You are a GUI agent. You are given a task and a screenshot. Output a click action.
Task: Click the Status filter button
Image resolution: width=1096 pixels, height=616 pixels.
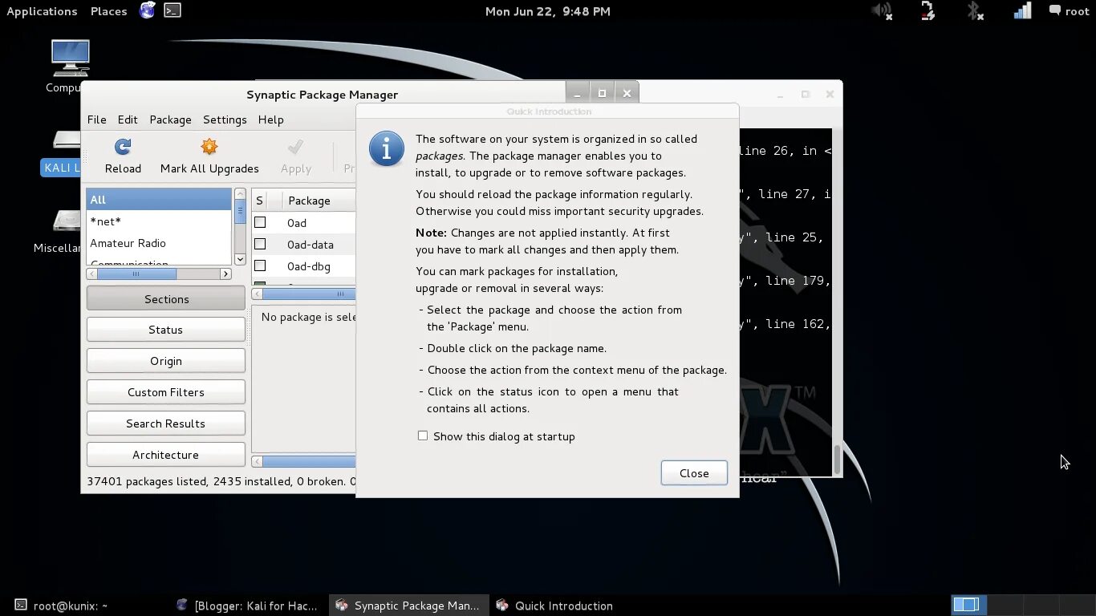[166, 330]
